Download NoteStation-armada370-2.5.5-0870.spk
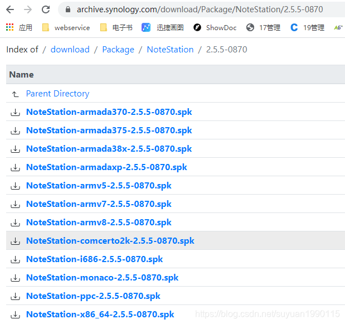The height and width of the screenshot is (324, 345). click(109, 112)
